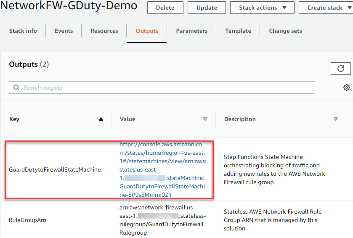Switch to the Stack info tab
The height and width of the screenshot is (238, 353).
[x=23, y=31]
